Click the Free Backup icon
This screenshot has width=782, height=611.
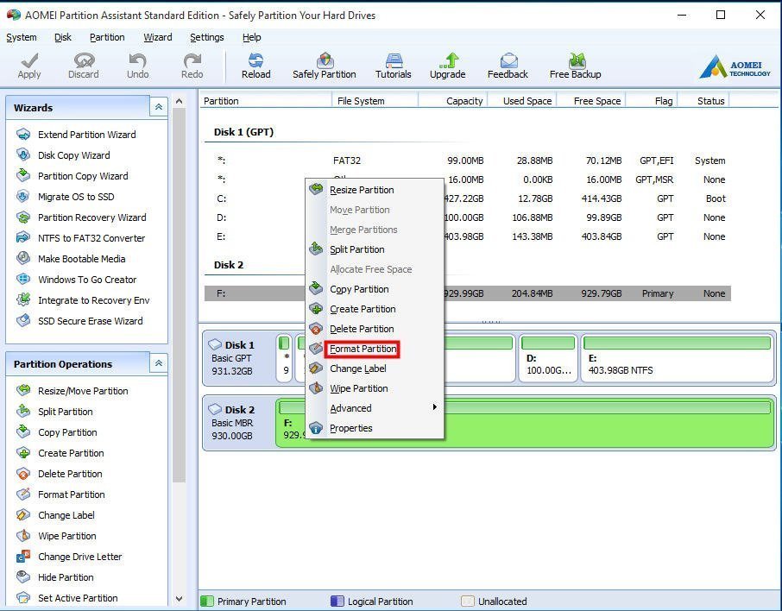(x=576, y=61)
